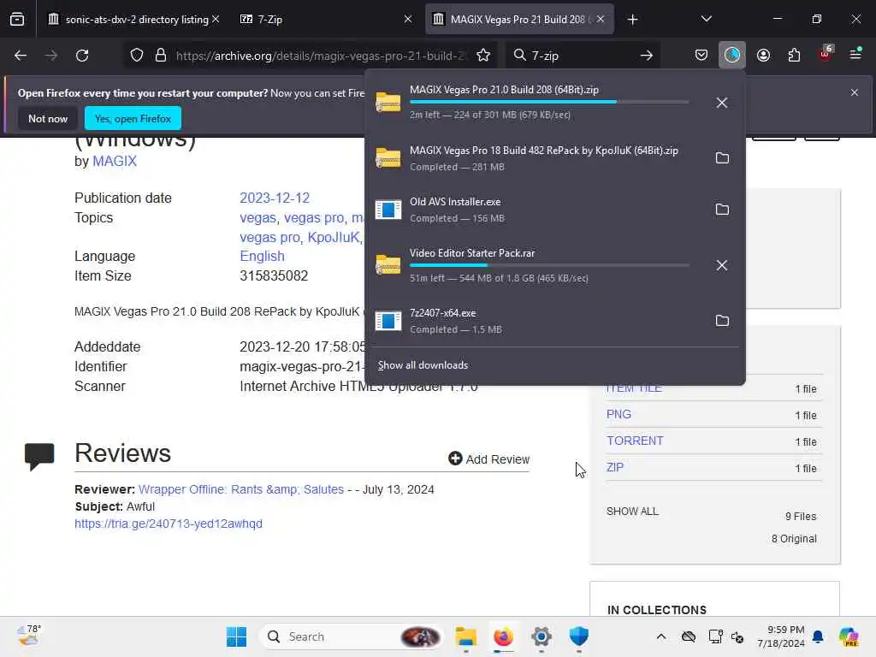Screen dimensions: 876x657
Task: Show 7z2407-x64.exe in folder
Action: (x=722, y=321)
